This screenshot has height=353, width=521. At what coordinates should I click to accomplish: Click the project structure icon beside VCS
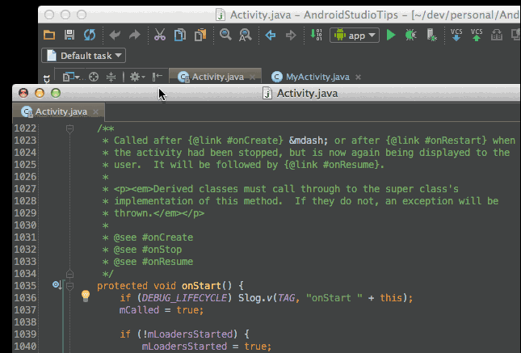(x=497, y=35)
